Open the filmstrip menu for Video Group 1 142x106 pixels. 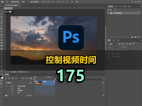[31, 83]
